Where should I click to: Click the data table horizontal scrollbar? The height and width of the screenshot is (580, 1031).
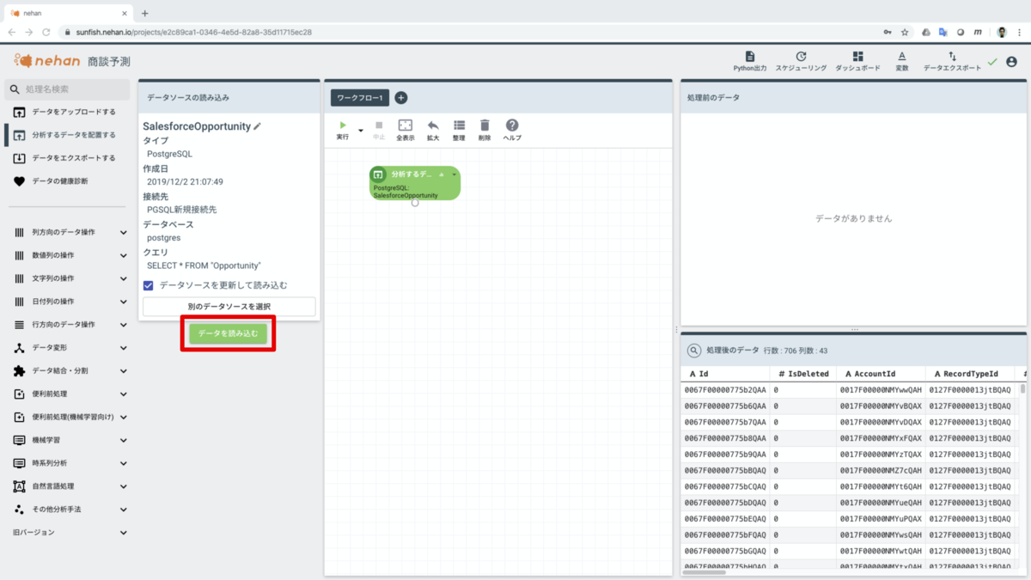pos(705,571)
